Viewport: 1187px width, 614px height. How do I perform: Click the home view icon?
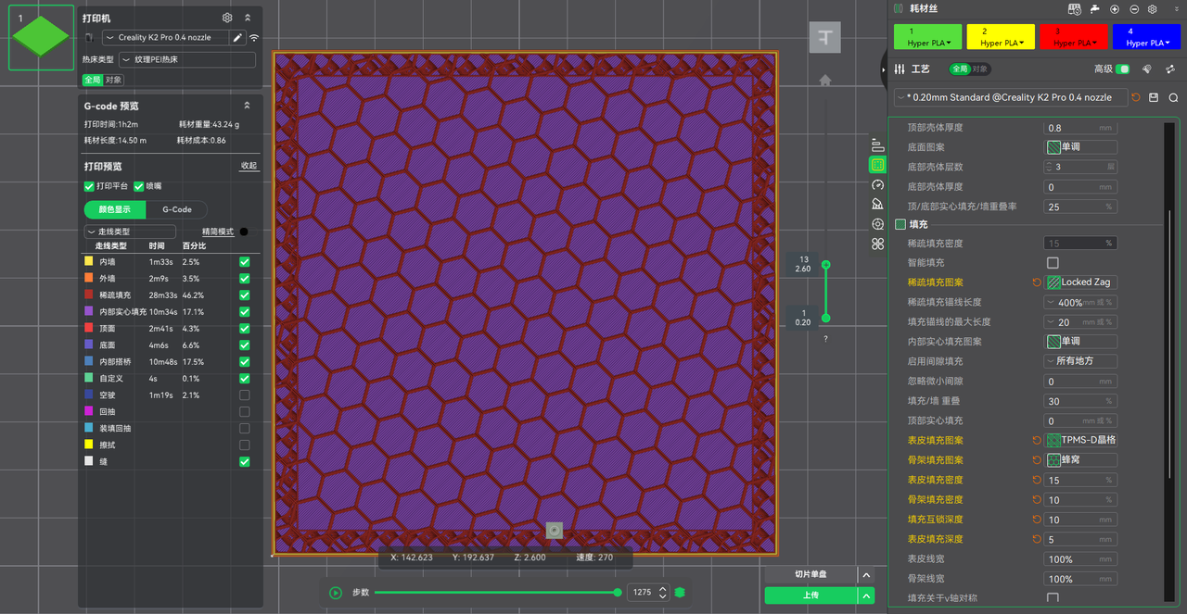click(824, 81)
